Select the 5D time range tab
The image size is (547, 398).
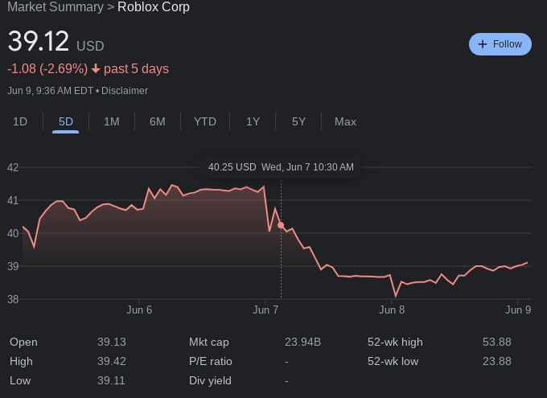point(66,121)
